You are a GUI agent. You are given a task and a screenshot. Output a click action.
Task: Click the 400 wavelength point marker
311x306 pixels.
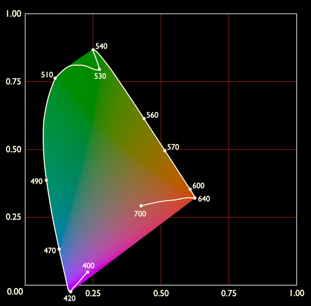tap(88, 272)
